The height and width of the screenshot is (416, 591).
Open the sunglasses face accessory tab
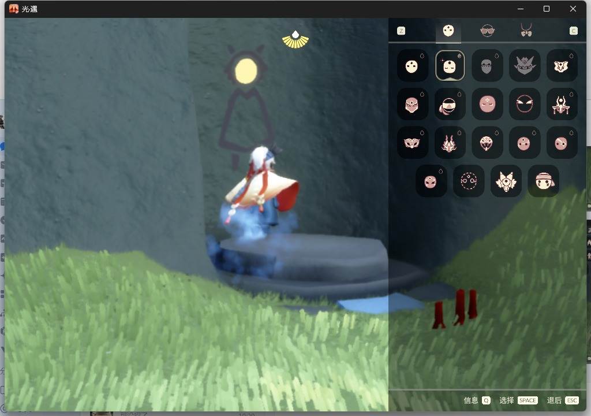pos(487,31)
